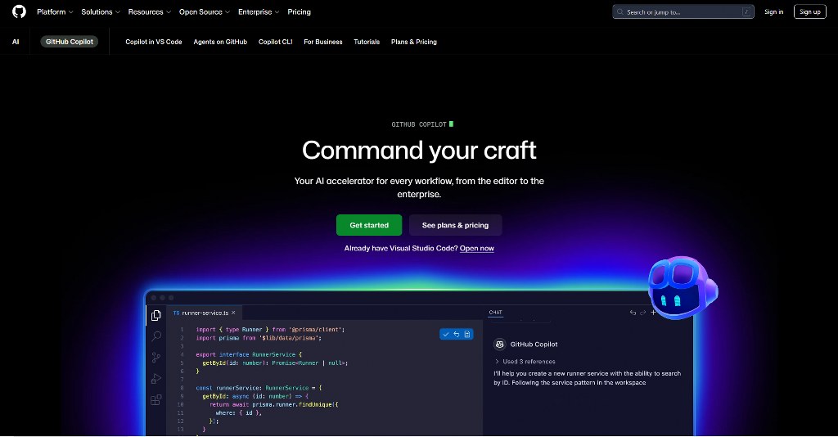The width and height of the screenshot is (838, 437).
Task: Close the runner-service.ts tab
Action: [233, 313]
